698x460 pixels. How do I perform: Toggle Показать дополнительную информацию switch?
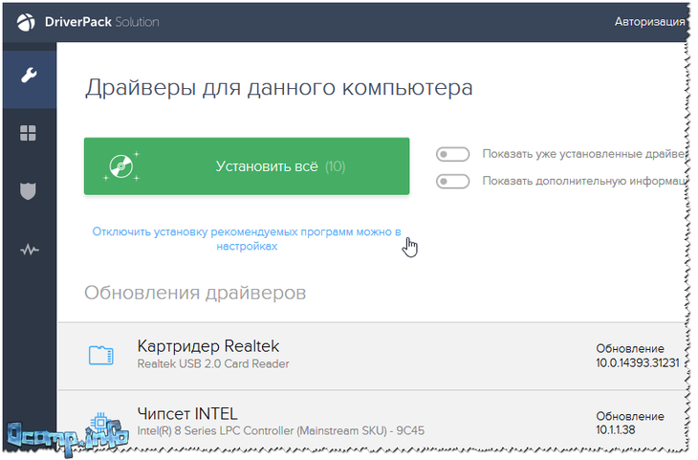pos(452,182)
